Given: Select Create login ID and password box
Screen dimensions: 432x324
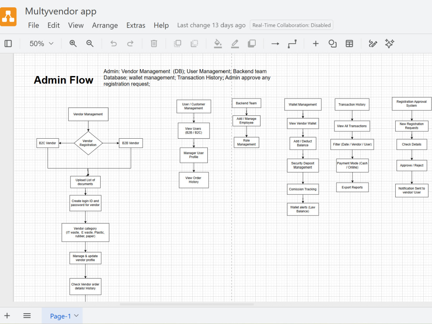Looking at the screenshot, I should pyautogui.click(x=86, y=203).
